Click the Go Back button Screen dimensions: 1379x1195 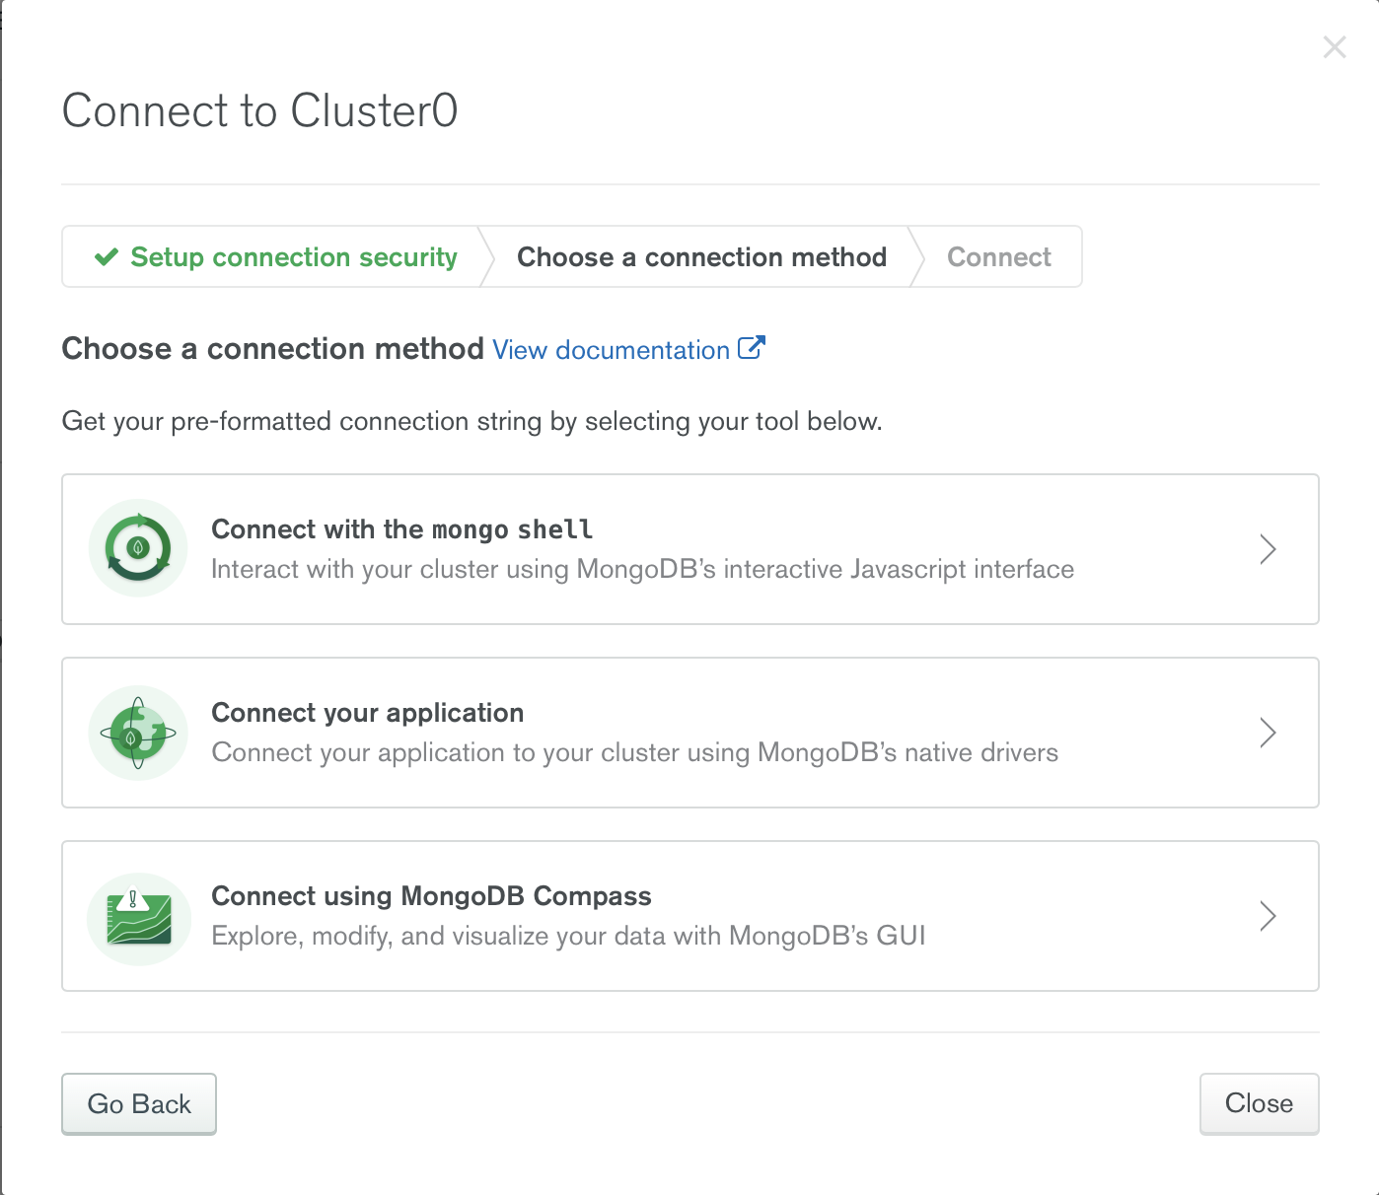point(139,1103)
